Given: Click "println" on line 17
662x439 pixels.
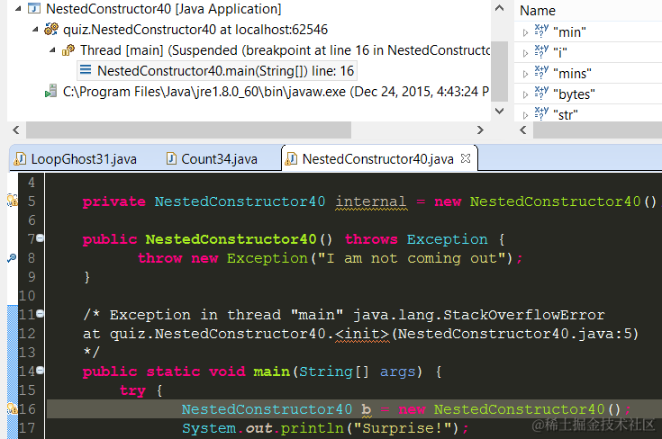Looking at the screenshot, I should (x=312, y=428).
